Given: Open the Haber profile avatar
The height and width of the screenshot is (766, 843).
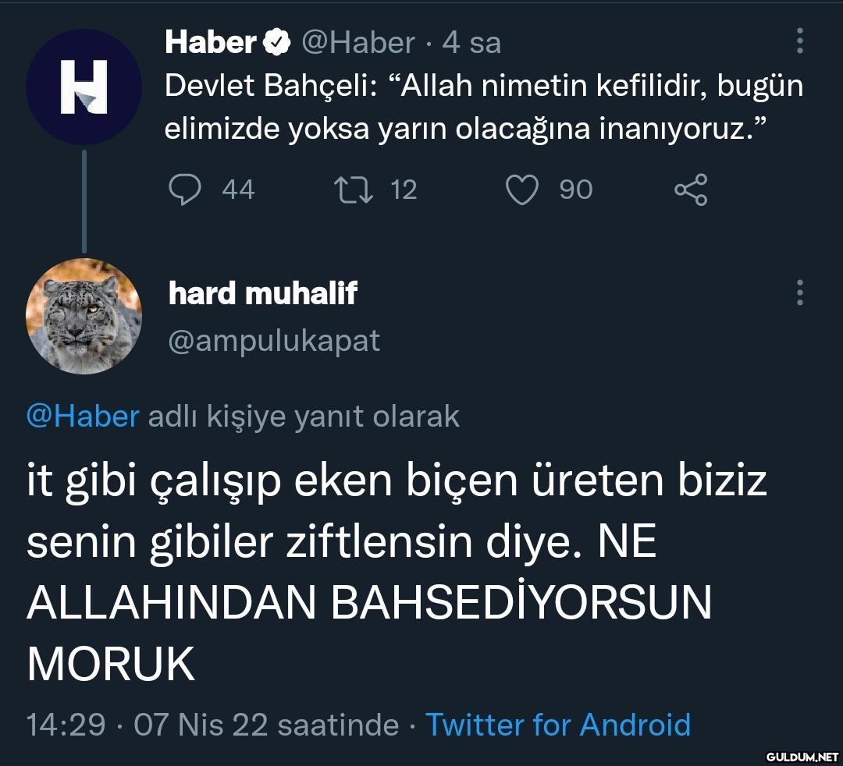Looking at the screenshot, I should 84,87.
